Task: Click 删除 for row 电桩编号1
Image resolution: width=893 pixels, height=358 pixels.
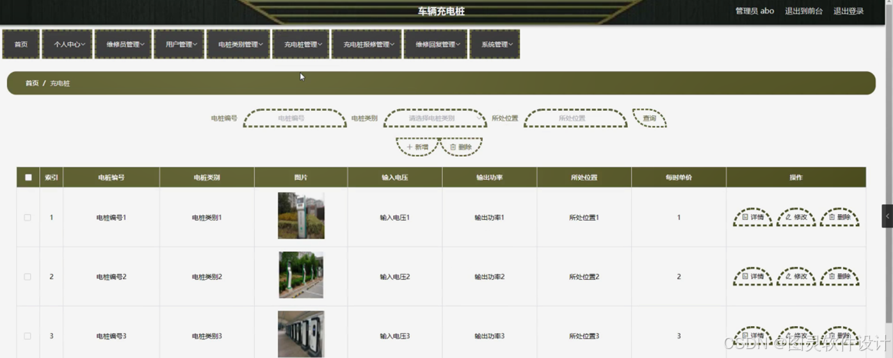Action: pyautogui.click(x=840, y=217)
